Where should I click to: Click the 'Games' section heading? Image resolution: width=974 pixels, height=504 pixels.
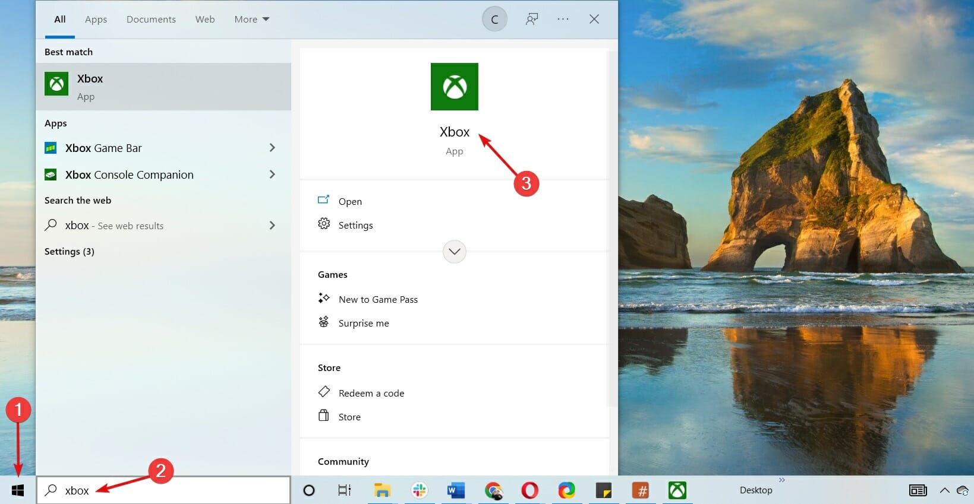point(333,275)
